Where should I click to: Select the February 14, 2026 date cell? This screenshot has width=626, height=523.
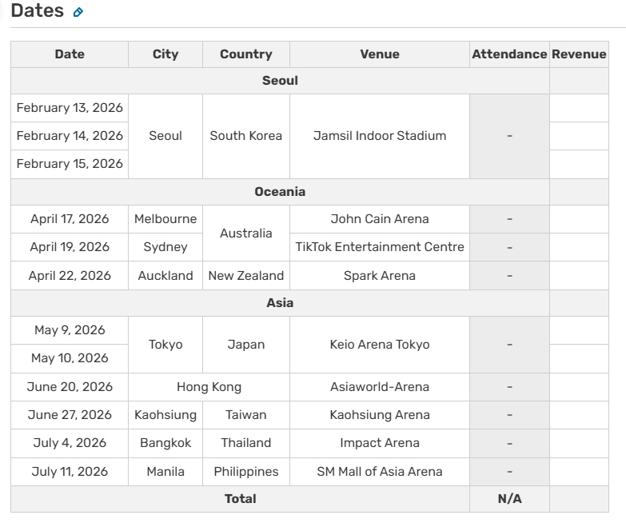[x=70, y=136]
